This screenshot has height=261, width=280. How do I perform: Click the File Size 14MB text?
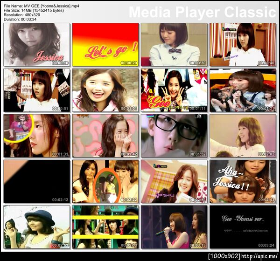point(34,11)
